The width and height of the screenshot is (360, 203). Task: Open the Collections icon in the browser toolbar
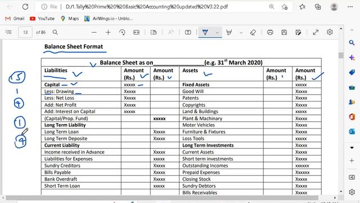[x=318, y=7]
